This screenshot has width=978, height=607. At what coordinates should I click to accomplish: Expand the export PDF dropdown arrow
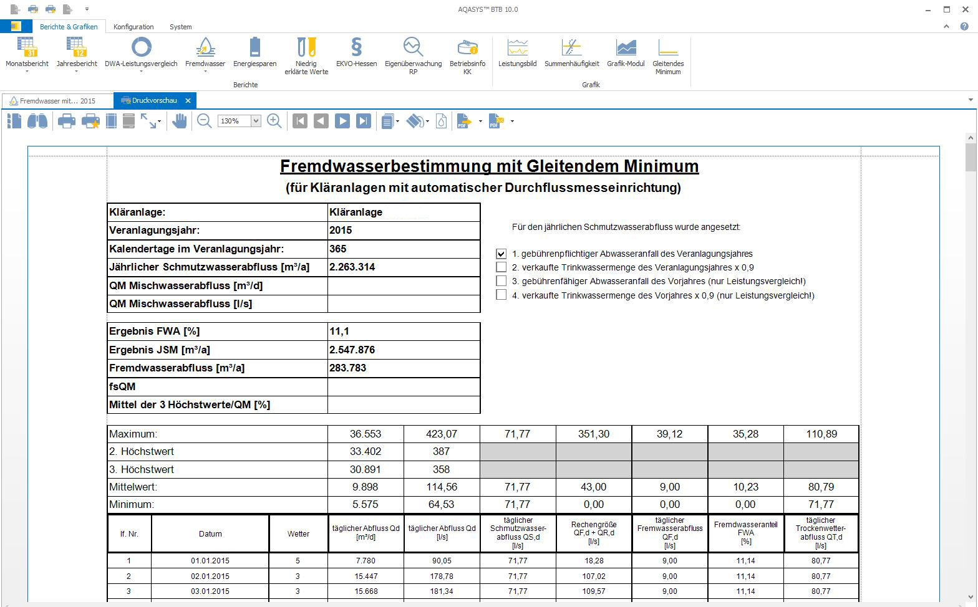pos(480,122)
